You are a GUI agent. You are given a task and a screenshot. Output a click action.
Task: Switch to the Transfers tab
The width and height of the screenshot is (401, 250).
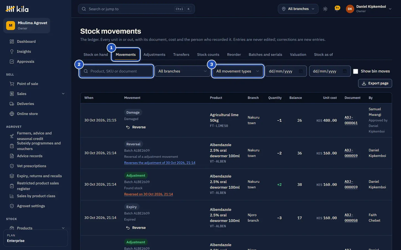tap(181, 55)
